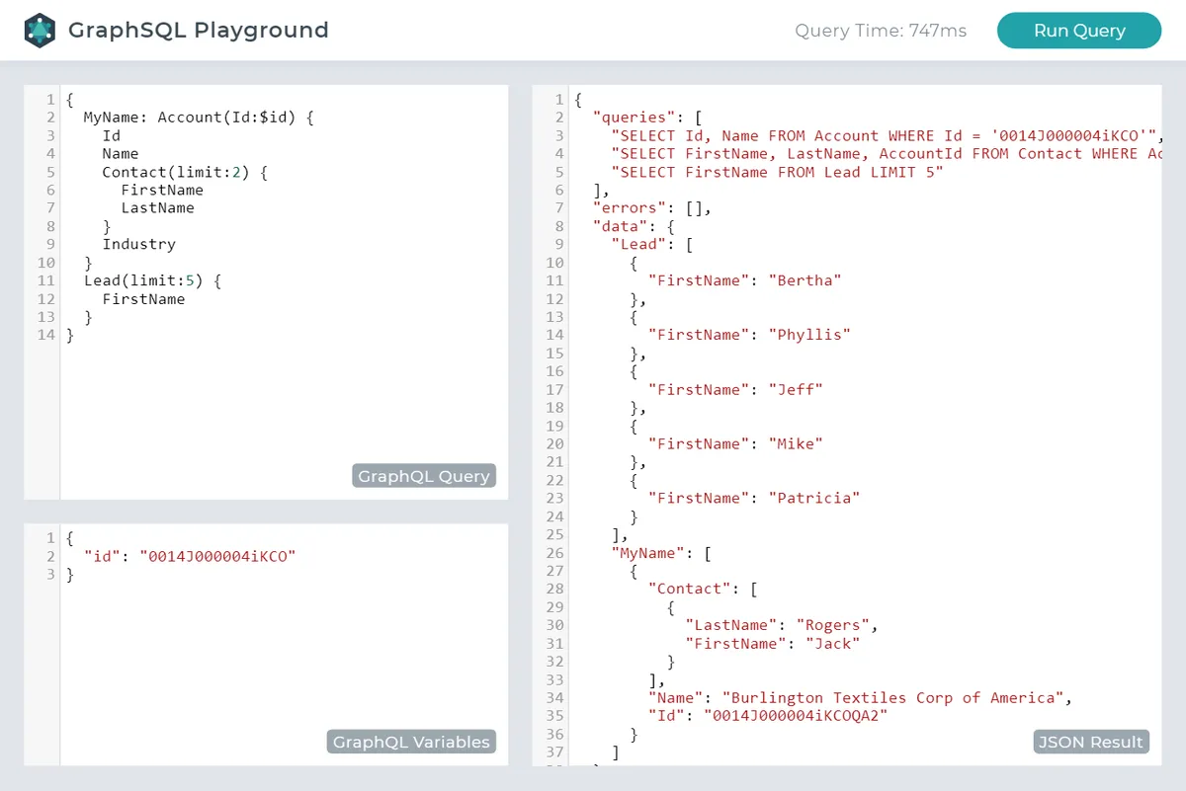
Task: Click the 'Name' field on query line 4
Action: click(121, 154)
